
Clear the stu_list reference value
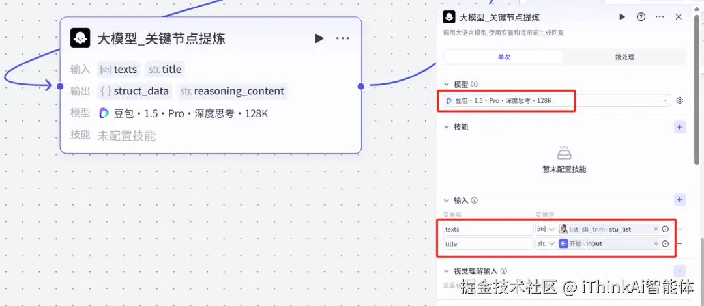coord(656,229)
